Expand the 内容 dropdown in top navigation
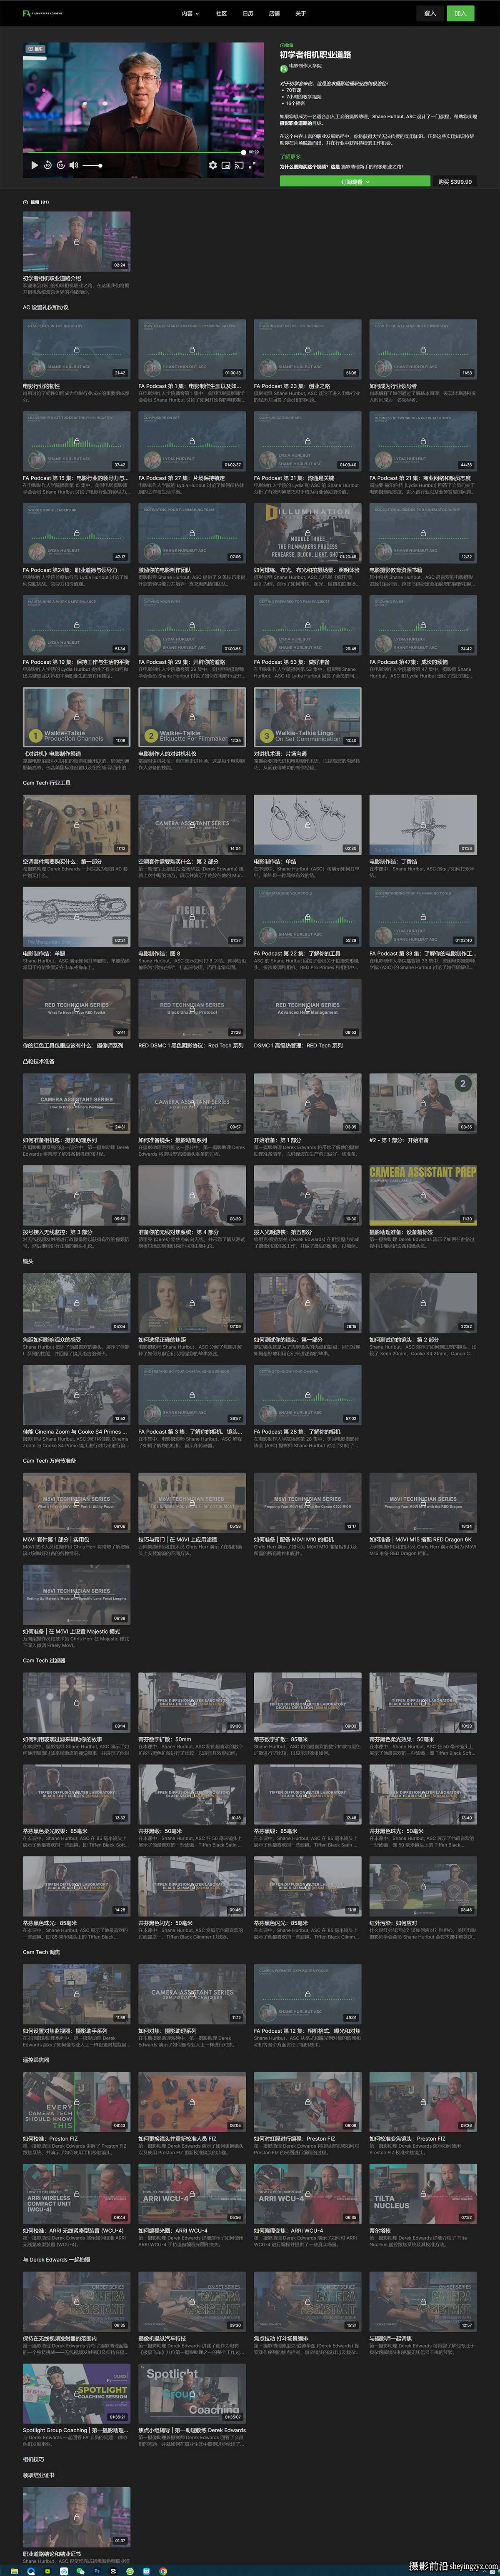Viewport: 500px width, 2576px height. coord(190,14)
